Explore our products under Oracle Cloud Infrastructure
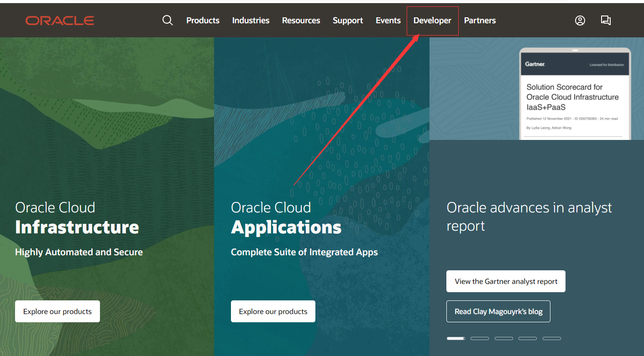 [x=58, y=311]
